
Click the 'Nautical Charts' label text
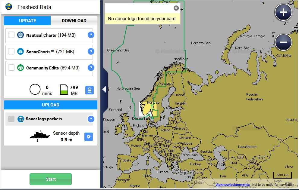click(41, 35)
